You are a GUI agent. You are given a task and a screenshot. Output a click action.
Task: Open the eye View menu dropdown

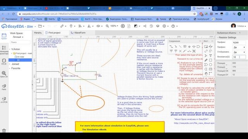pyautogui.click(x=100, y=26)
